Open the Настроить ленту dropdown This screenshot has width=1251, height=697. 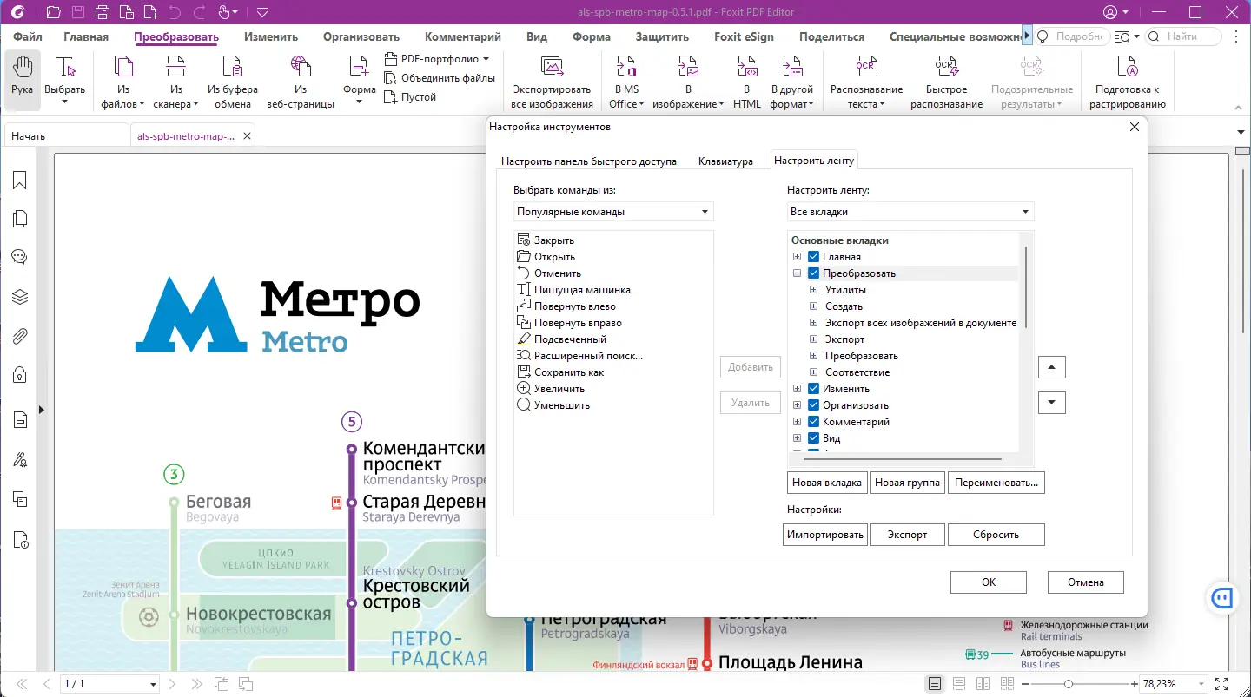910,212
